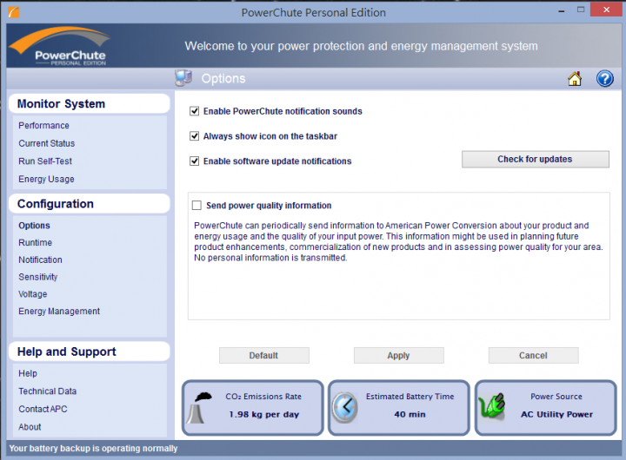This screenshot has width=626, height=460.
Task: Click the Cancel button
Action: pyautogui.click(x=533, y=355)
